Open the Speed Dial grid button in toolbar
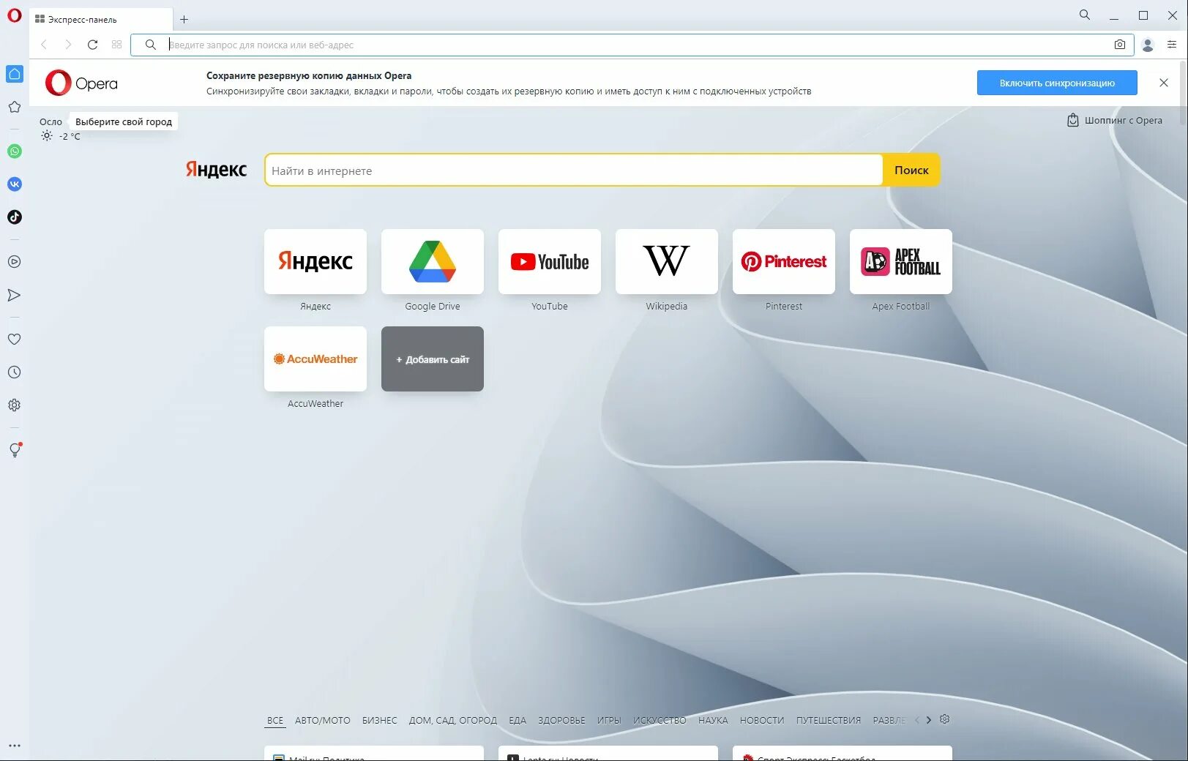The image size is (1188, 761). [117, 45]
